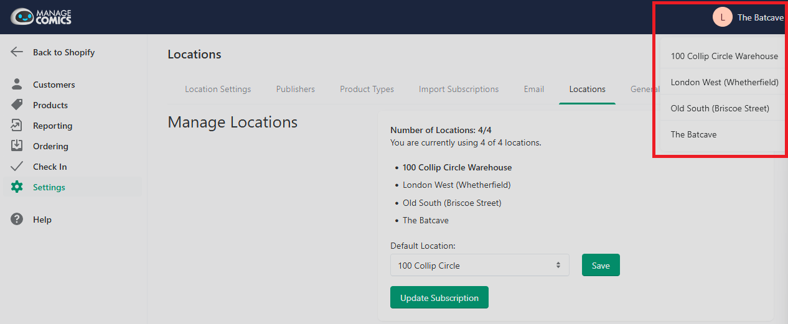788x324 pixels.
Task: Switch to the Import Subscriptions tab
Action: [459, 89]
